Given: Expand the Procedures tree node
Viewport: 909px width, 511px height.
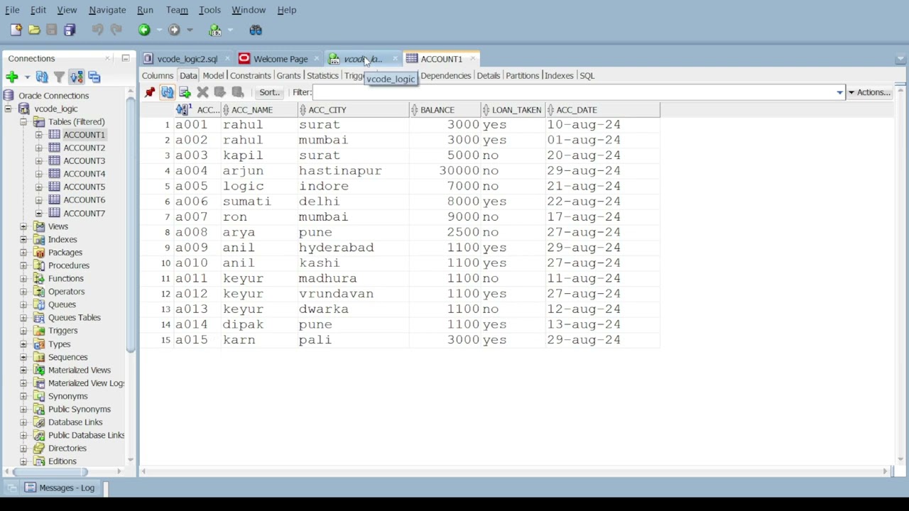Looking at the screenshot, I should tap(23, 265).
